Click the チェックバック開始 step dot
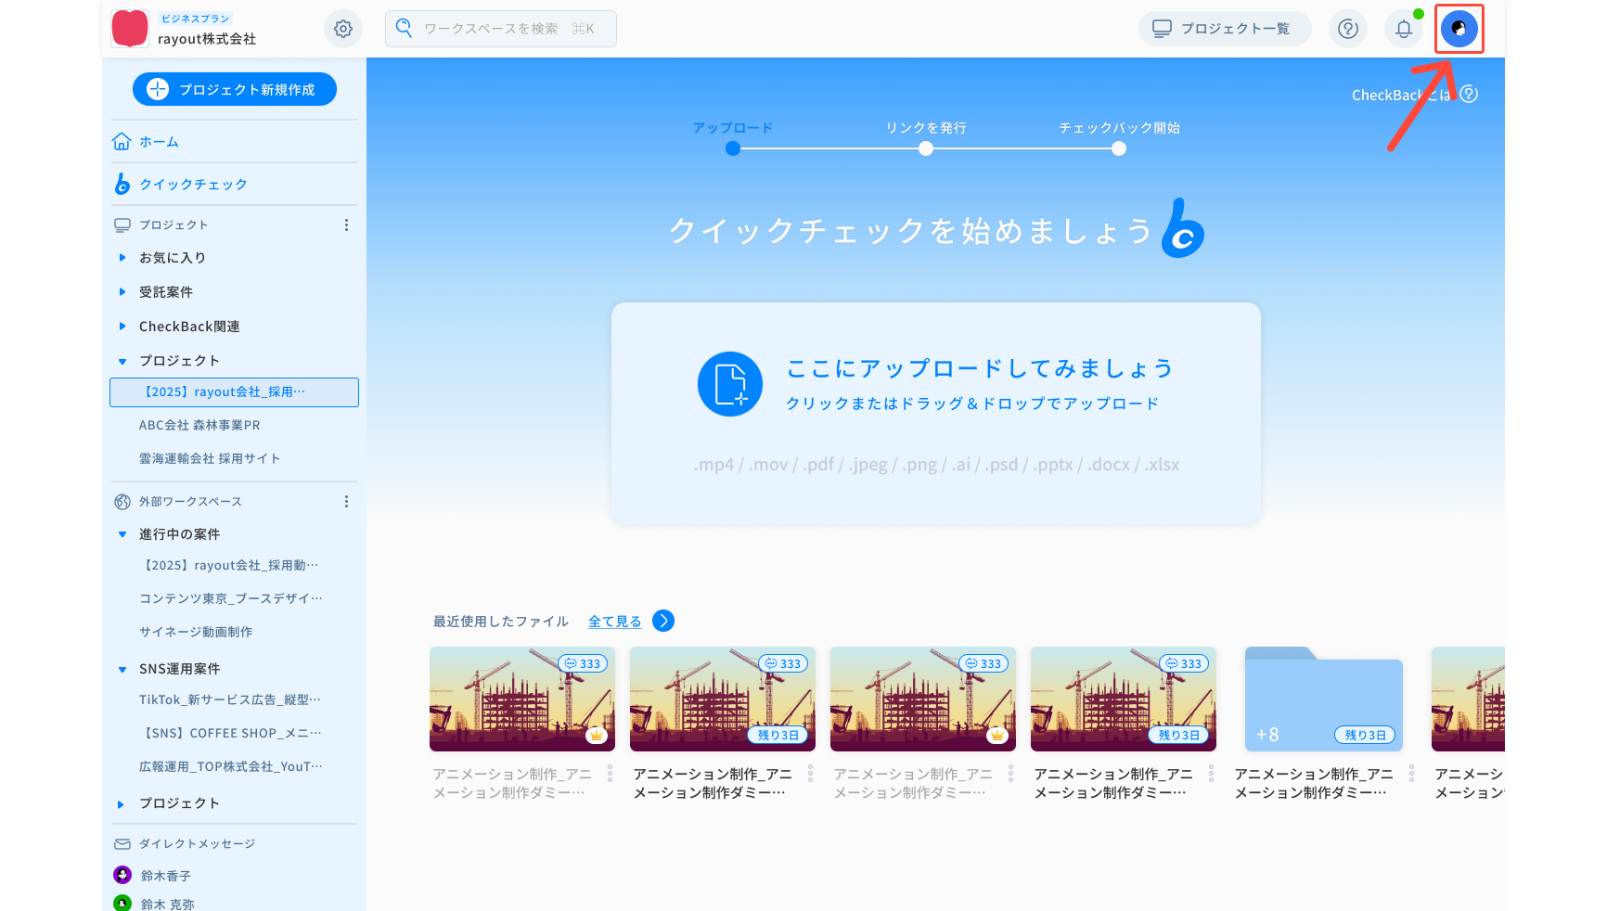This screenshot has height=911, width=1607. [1119, 148]
